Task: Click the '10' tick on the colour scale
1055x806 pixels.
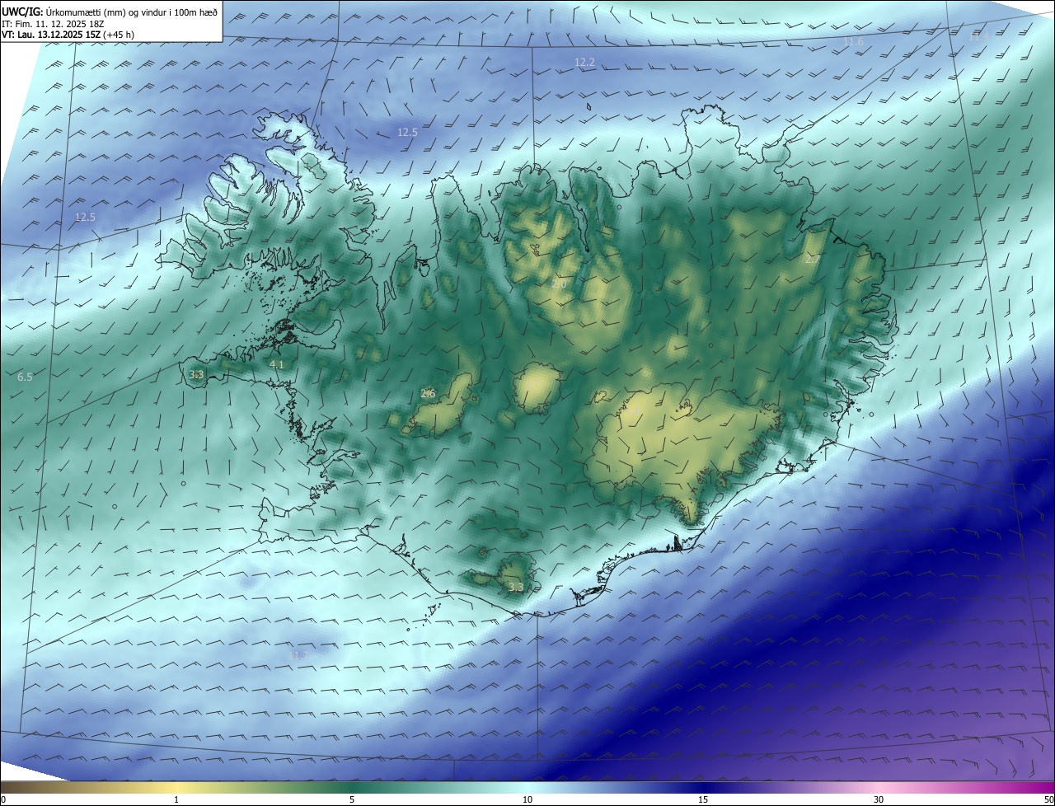Action: (527, 799)
